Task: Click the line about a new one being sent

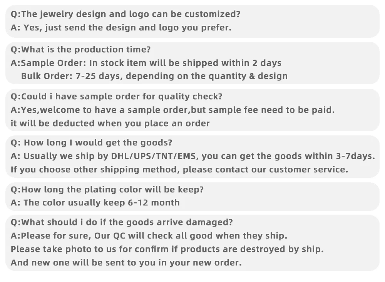Action: click(x=126, y=262)
